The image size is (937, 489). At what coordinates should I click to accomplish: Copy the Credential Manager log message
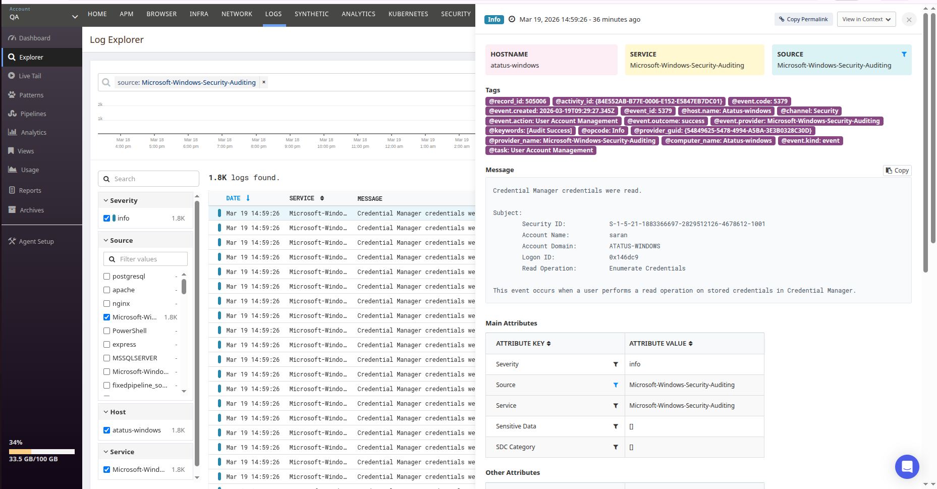[897, 170]
